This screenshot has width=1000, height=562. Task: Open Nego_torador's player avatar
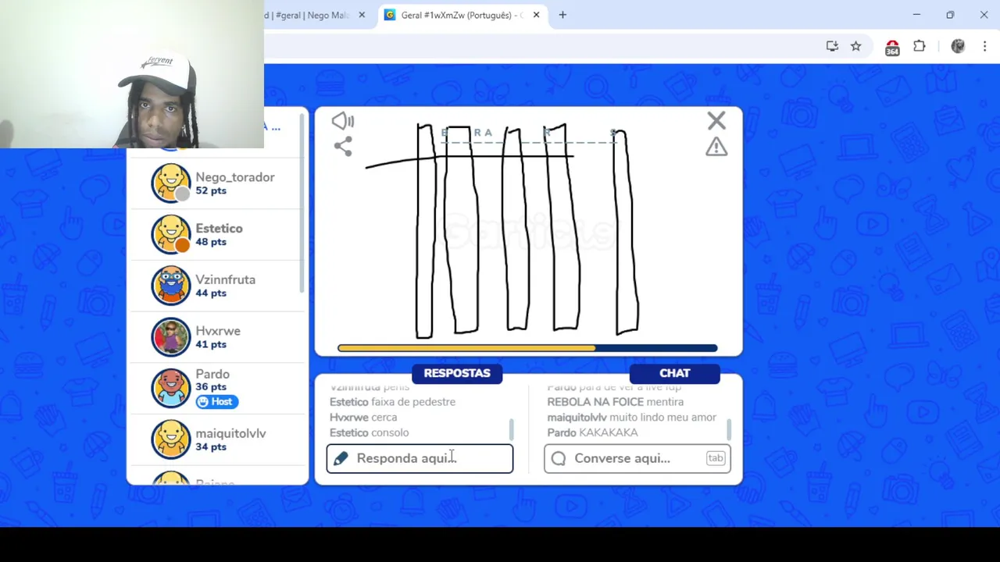pos(170,183)
